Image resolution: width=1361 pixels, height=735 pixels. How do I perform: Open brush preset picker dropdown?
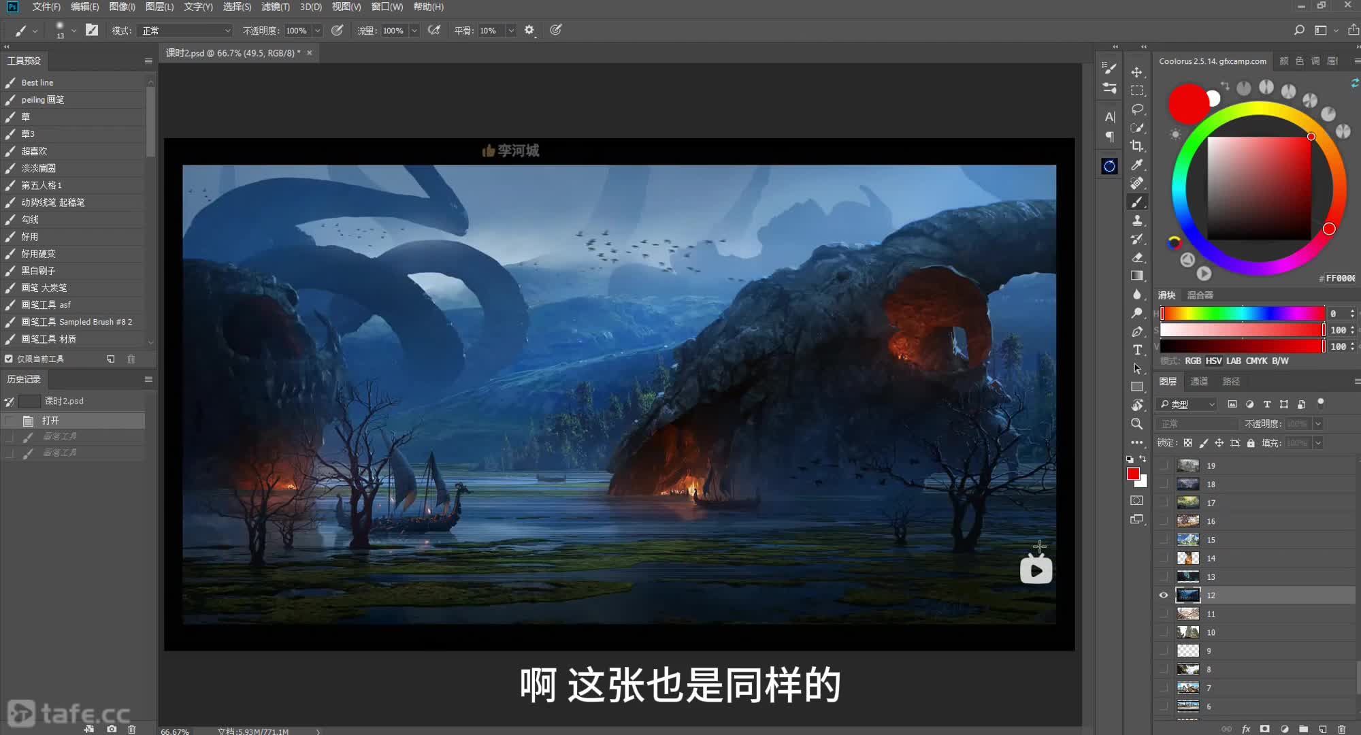pyautogui.click(x=73, y=31)
